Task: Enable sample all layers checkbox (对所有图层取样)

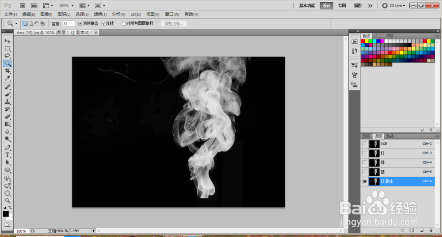Action: click(123, 24)
